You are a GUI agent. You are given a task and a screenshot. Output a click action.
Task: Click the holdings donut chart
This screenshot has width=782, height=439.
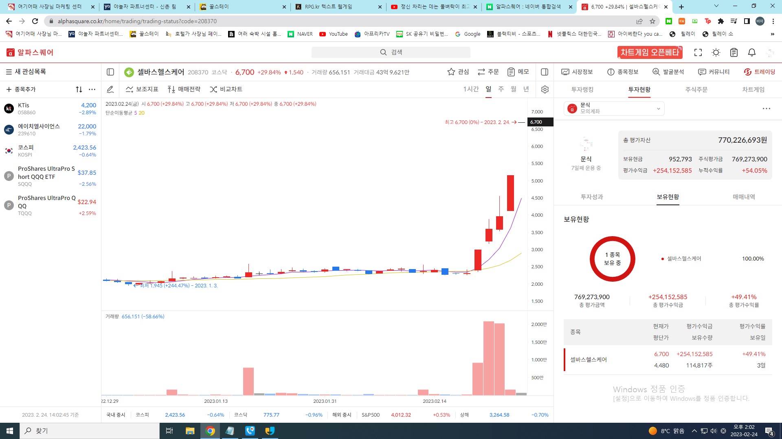[x=612, y=259]
